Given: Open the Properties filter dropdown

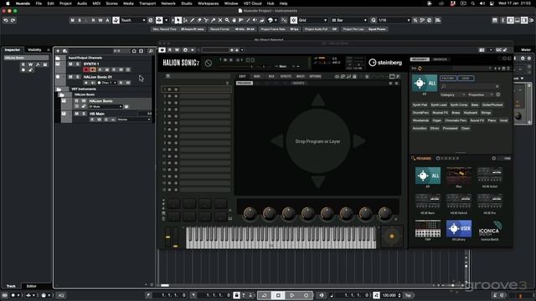Looking at the screenshot, I should click(480, 94).
